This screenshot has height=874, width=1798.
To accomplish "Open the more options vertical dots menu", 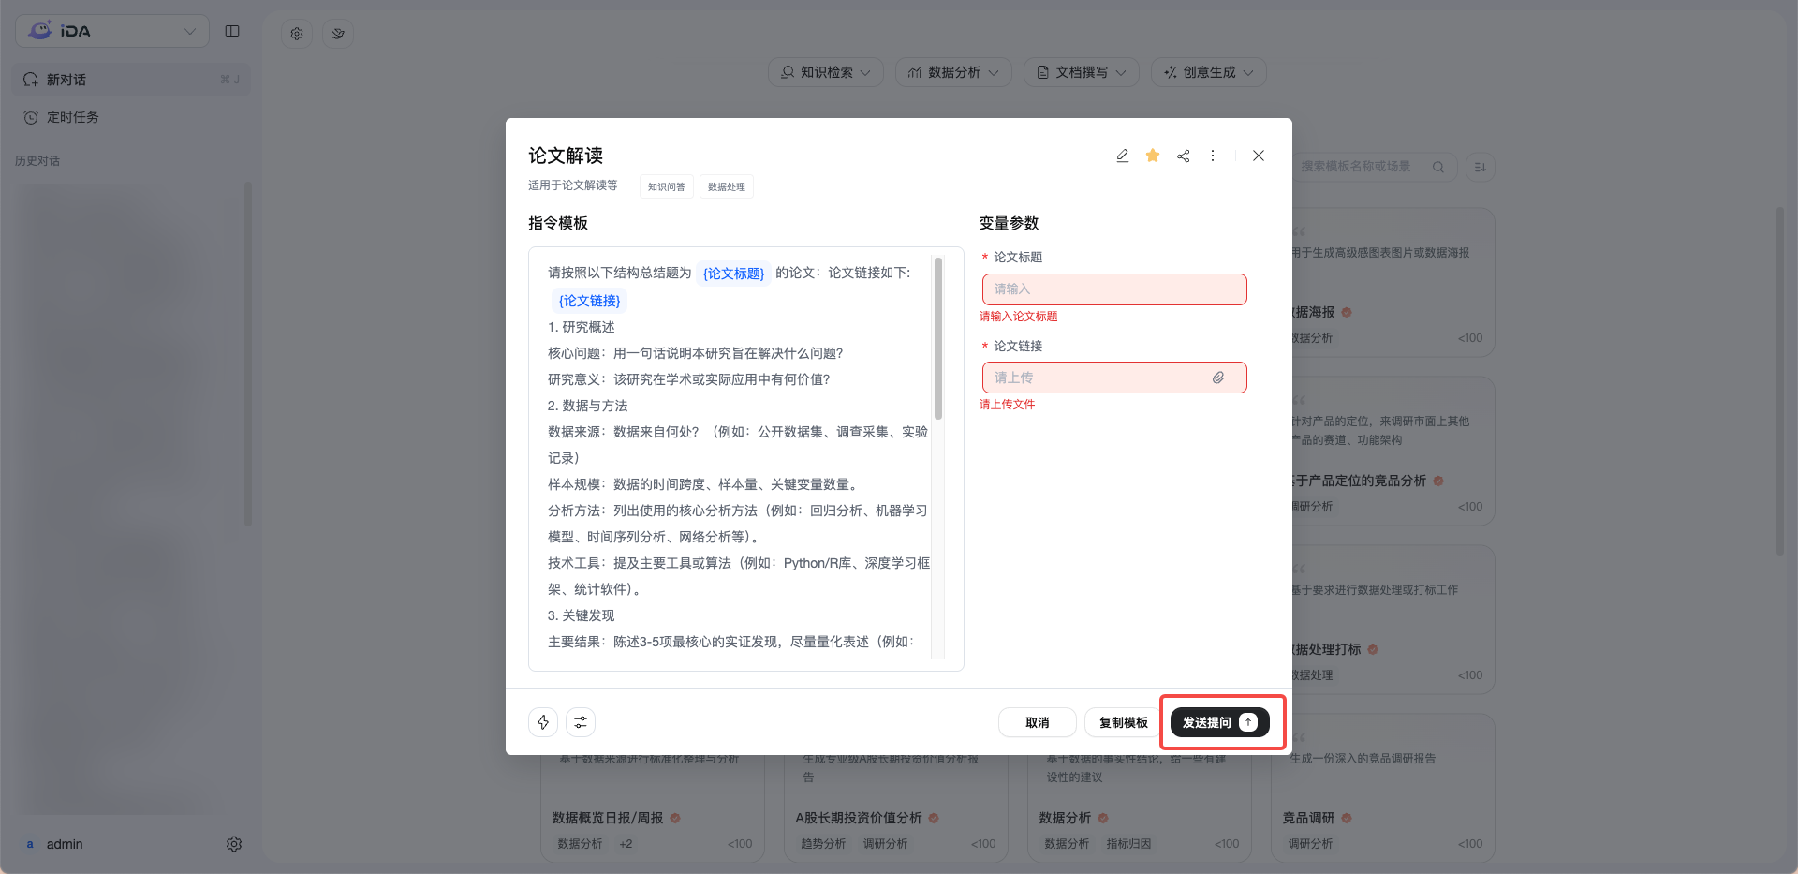I will click(x=1213, y=156).
